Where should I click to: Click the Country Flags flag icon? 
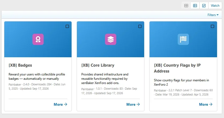click(x=183, y=39)
